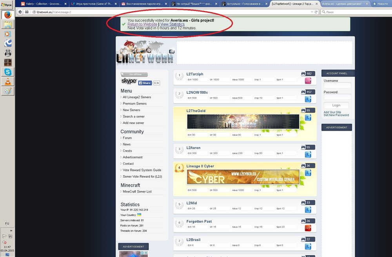This screenshot has height=257, width=392.
Task: Click the Firefox icon in the taskbar
Action: pos(7,15)
